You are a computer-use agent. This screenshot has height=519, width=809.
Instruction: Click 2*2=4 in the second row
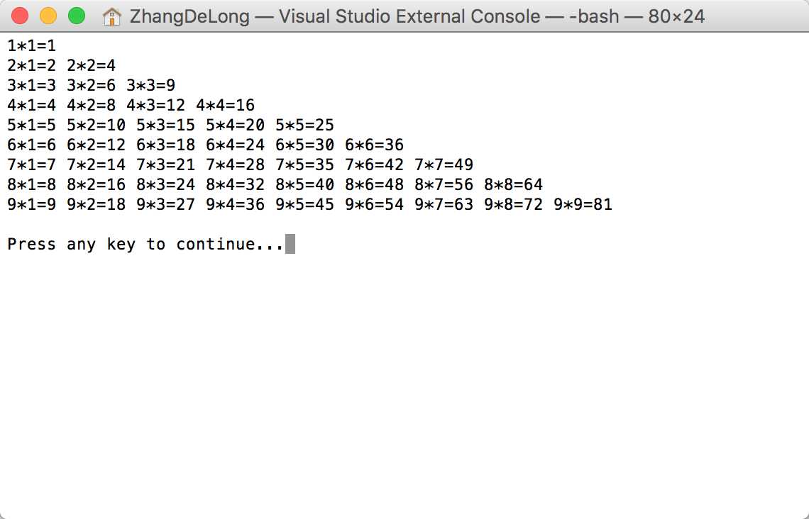click(92, 65)
